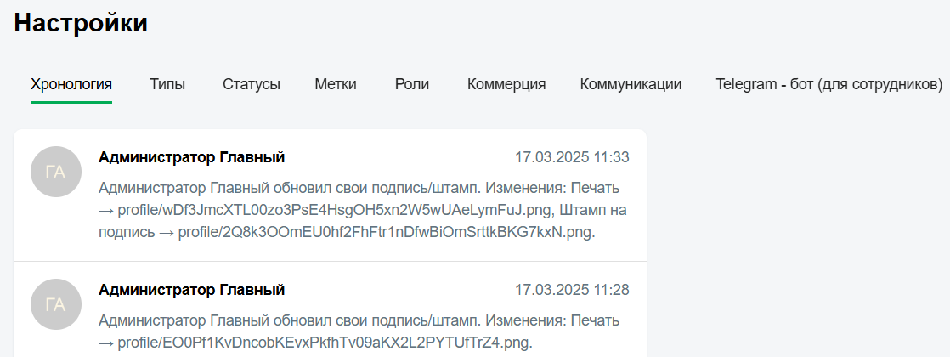This screenshot has width=950, height=357.
Task: Click the profile/2Q8k3OOmEU0hf2 stamp file path
Action: point(387,232)
